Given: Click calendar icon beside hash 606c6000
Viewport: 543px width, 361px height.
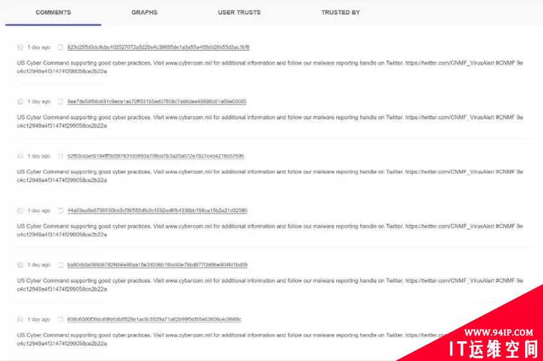Looking at the screenshot, I should tap(21, 319).
